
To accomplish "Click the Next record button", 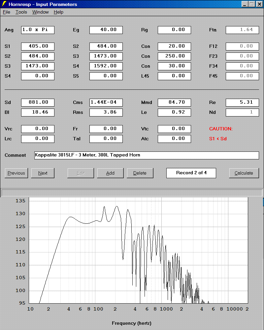I will click(43, 173).
